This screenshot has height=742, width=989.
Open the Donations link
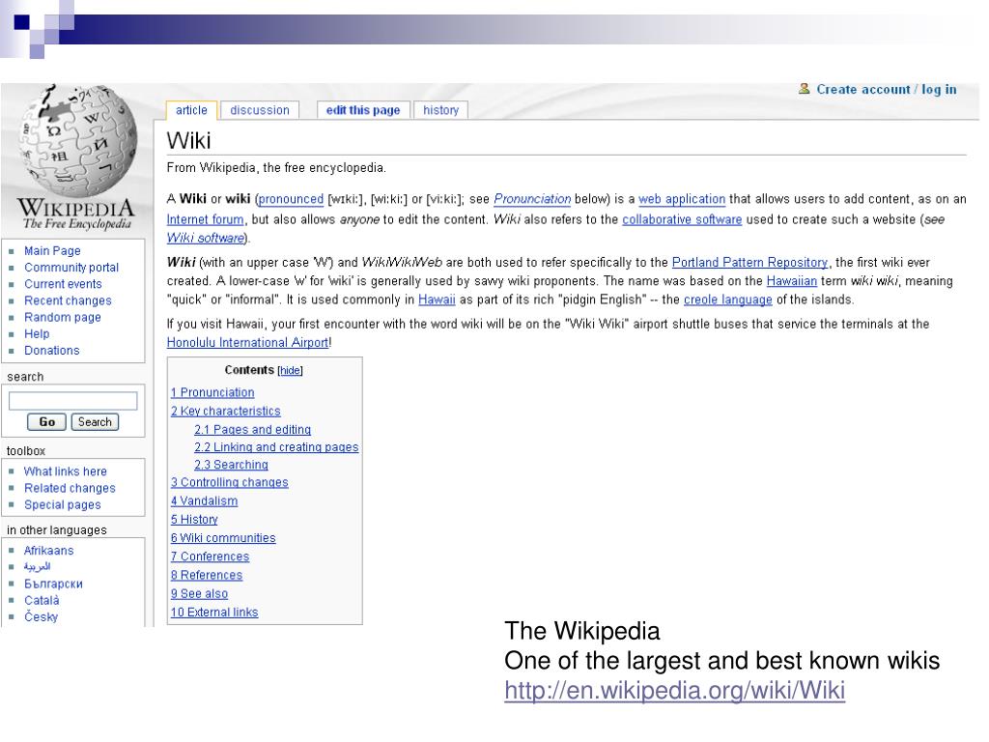(x=52, y=350)
